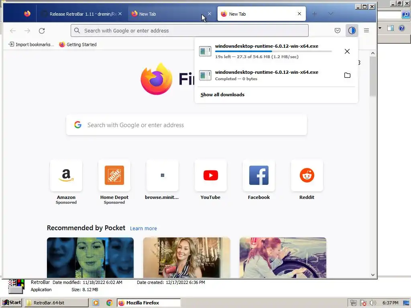The height and width of the screenshot is (308, 411).
Task: Expand view options dropdown in Explorer window
Action: pos(380,28)
